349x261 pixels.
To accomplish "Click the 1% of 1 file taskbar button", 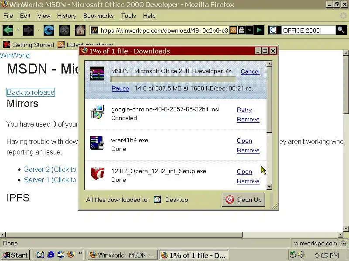I will 193,255.
